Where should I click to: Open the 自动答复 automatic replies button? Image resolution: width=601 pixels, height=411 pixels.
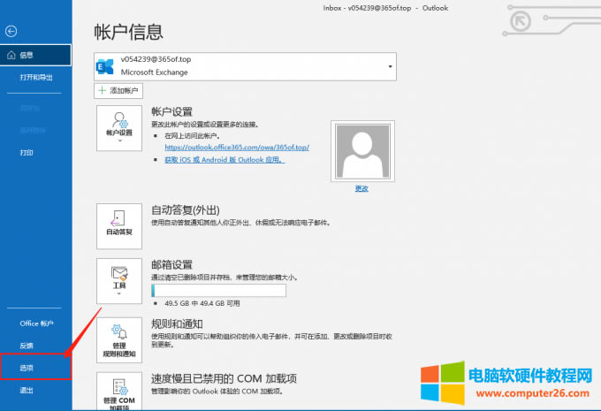pos(118,225)
